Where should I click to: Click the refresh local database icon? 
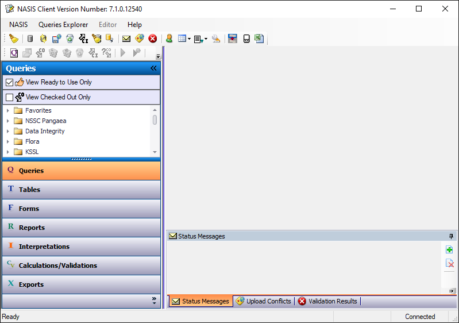pos(43,39)
